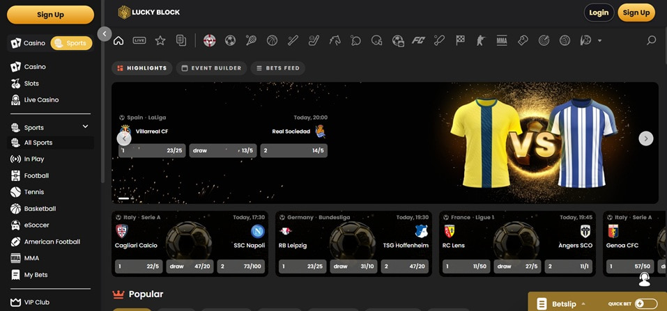Switch to Sports mode in sidebar toggle

pyautogui.click(x=72, y=43)
